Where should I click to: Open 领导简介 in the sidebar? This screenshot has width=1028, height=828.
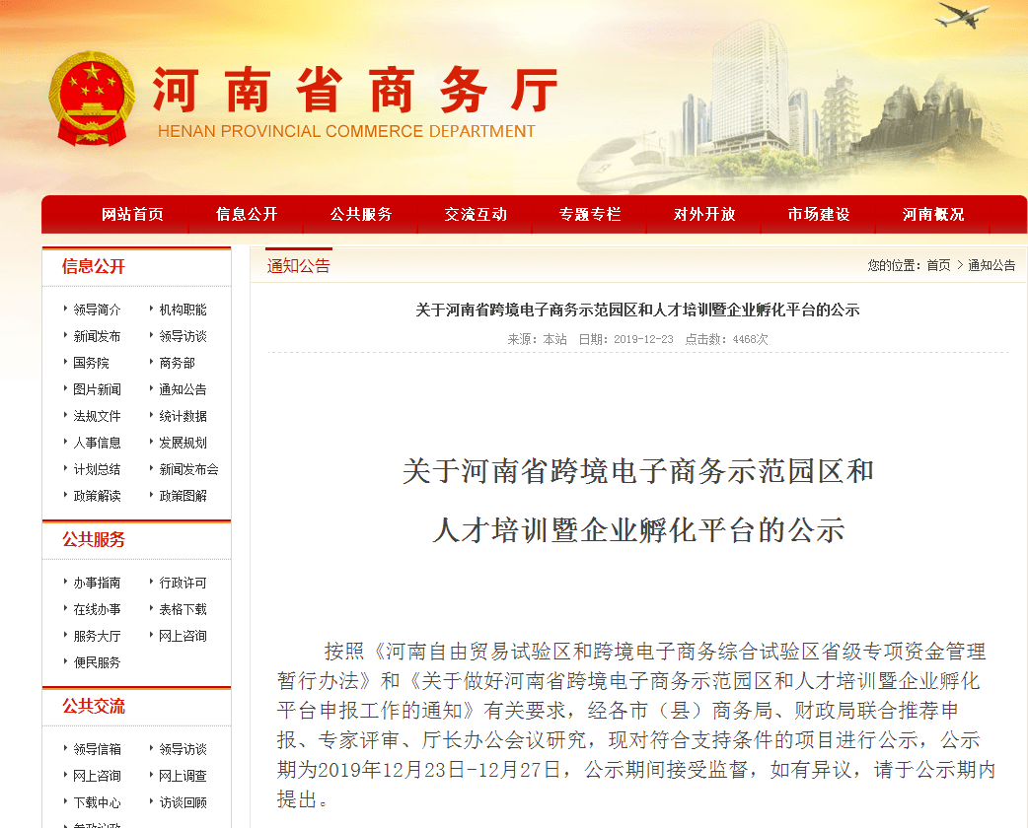(97, 310)
